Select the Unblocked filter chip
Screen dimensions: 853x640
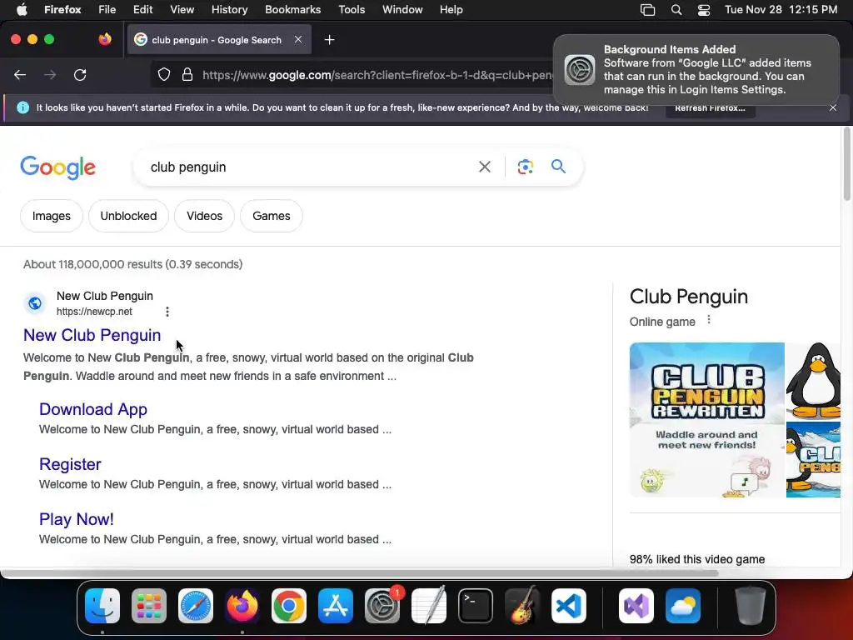tap(128, 216)
